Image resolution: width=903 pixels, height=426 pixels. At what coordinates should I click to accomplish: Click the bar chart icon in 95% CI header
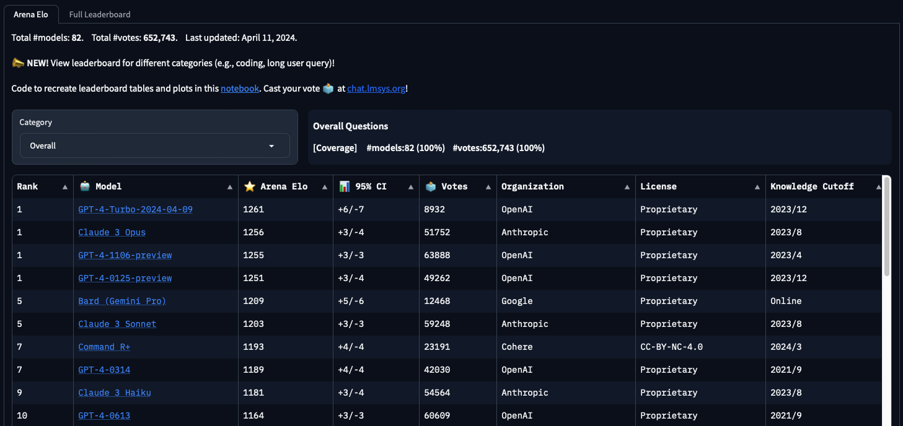345,186
